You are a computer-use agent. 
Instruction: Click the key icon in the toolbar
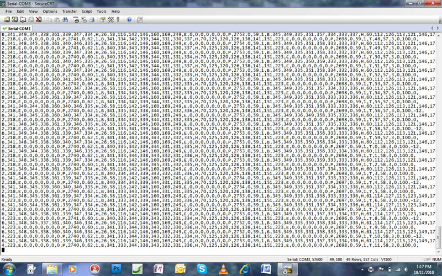[118, 19]
